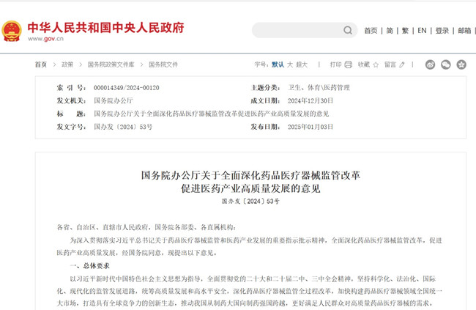The image size is (476, 310).
Task: Click the search magnifier icon
Action: click(348, 31)
